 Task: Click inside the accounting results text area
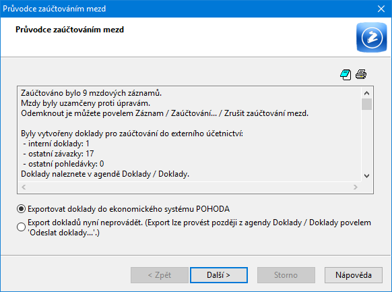point(189,134)
